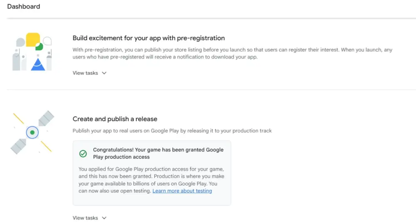Click the white speech bubble in pre-registration artwork
This screenshot has width=416, height=222.
click(x=47, y=41)
